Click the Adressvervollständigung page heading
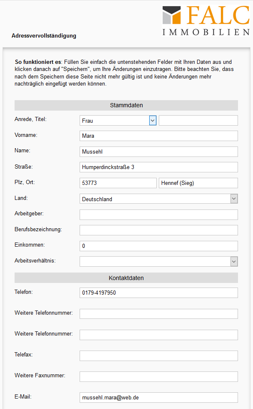253x409 pixels. pos(44,36)
